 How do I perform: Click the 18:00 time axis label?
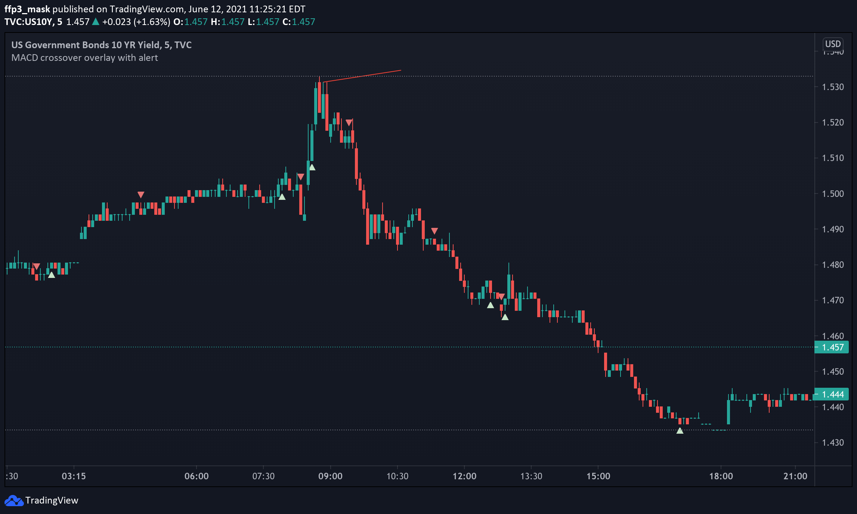721,476
